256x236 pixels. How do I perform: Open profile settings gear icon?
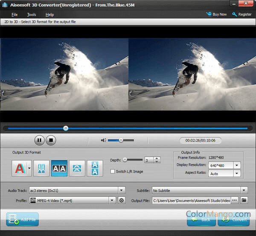pyautogui.click(x=122, y=200)
